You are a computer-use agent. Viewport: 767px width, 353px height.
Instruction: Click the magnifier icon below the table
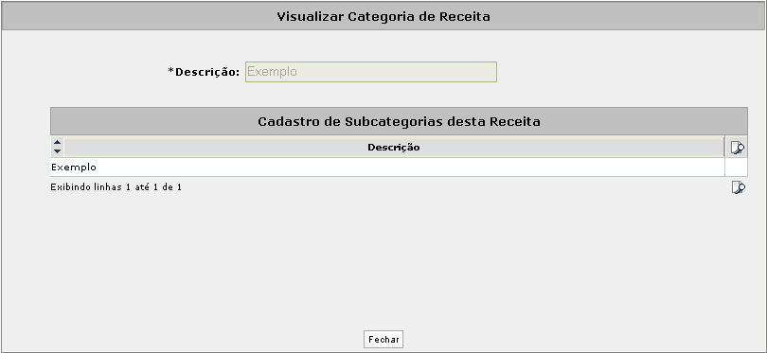pos(739,187)
